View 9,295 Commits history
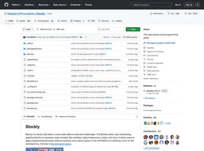Screen dimensions: 204x151 click(130, 37)
